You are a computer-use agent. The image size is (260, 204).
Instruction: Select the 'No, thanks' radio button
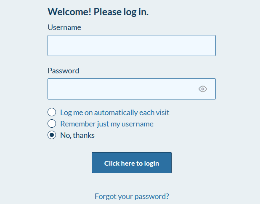tap(52, 135)
